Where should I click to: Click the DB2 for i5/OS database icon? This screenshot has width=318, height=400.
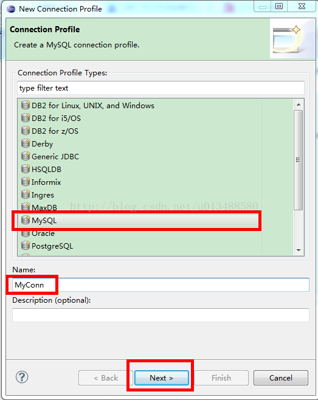[x=26, y=117]
